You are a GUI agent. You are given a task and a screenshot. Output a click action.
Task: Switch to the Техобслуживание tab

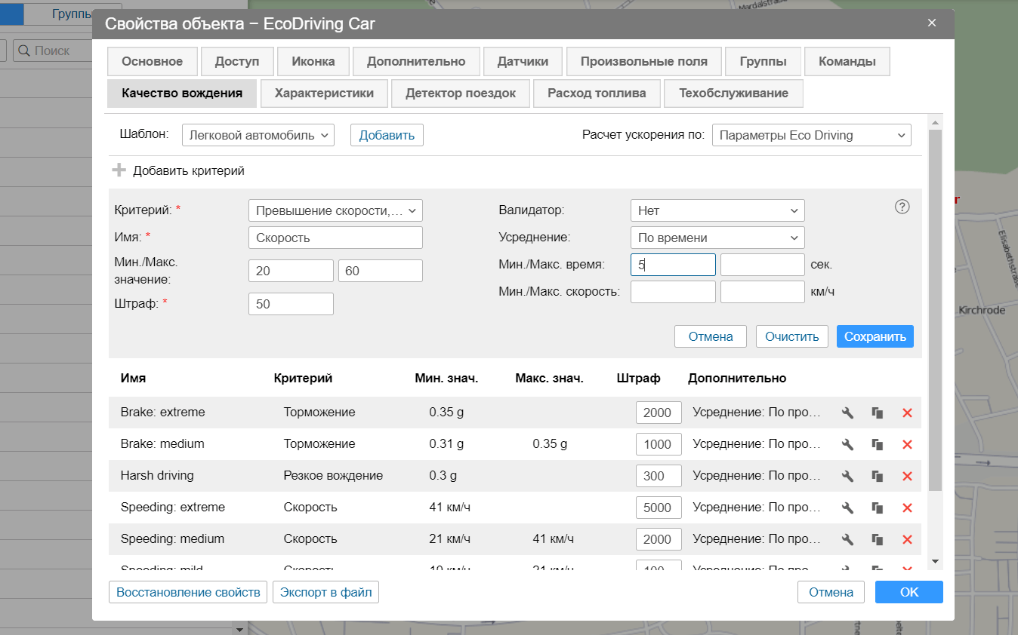click(733, 94)
